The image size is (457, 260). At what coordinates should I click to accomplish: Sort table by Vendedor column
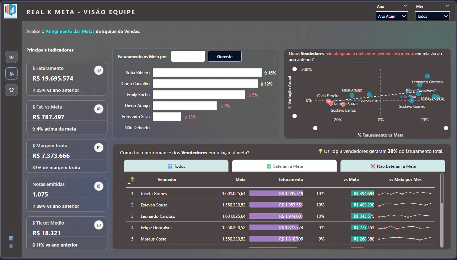[x=167, y=179]
